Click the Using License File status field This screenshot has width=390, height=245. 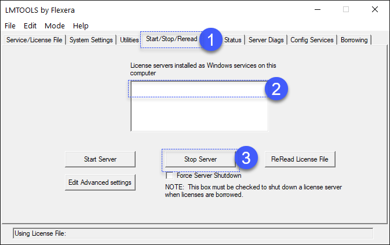[193, 233]
